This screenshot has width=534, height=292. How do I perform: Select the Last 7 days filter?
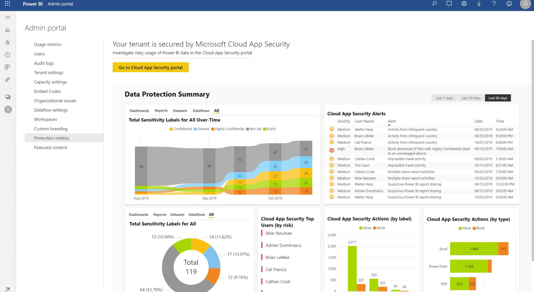tap(444, 98)
